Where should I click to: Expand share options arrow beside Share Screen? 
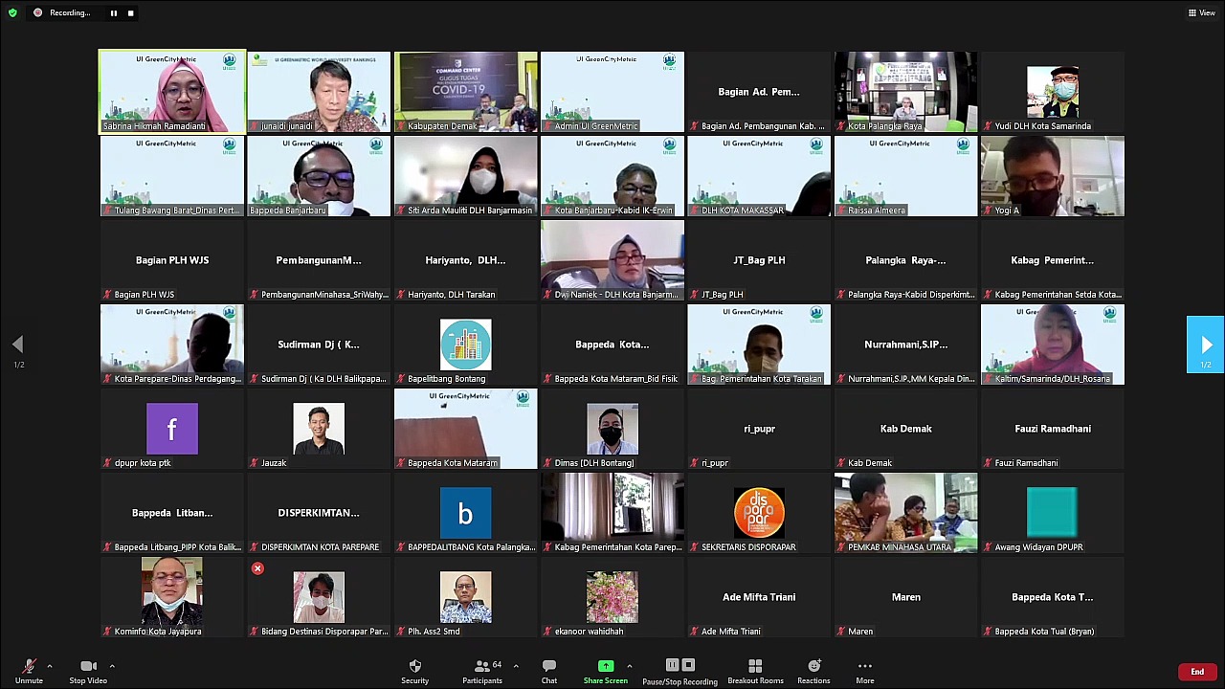coord(629,666)
